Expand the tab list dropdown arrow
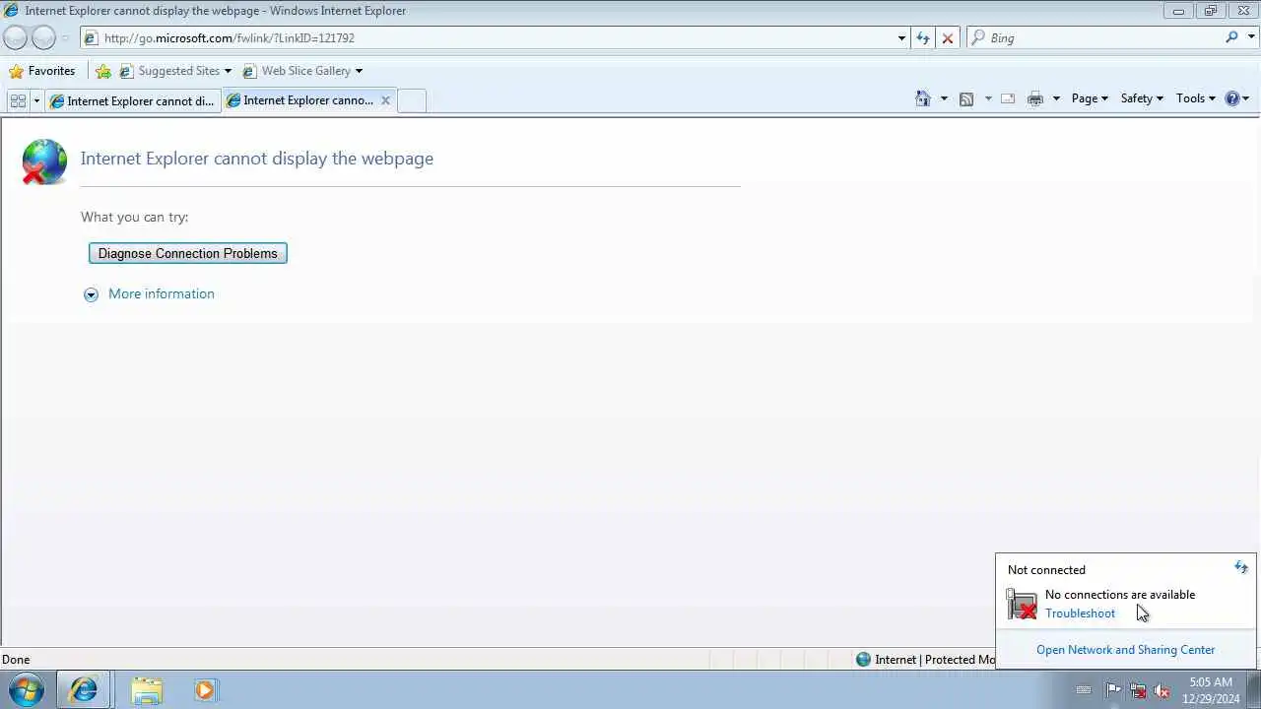Screen dimensions: 1261x709 click(36, 100)
